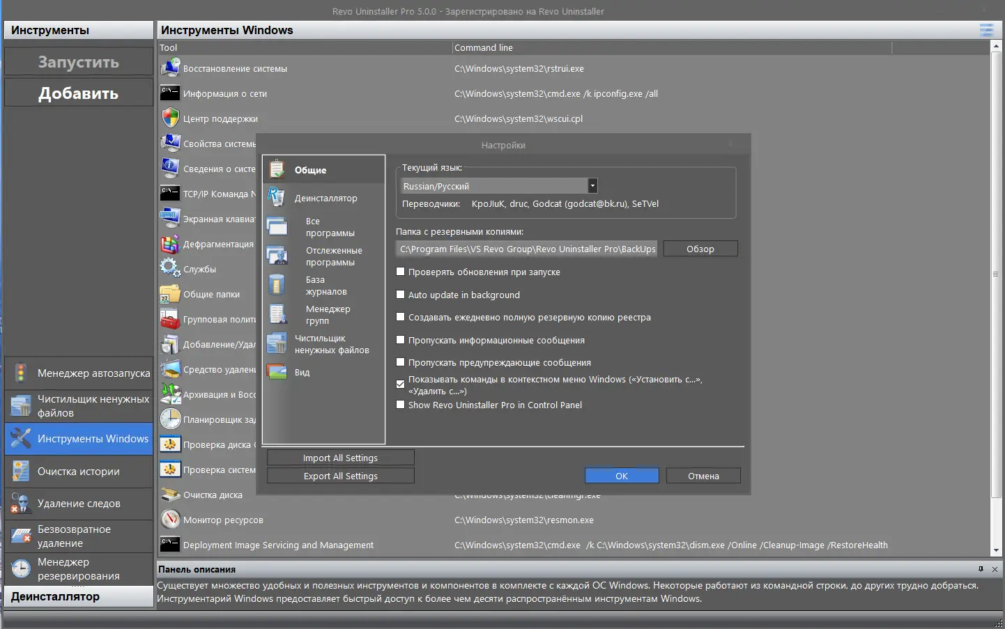The width and height of the screenshot is (1005, 629).
Task: Click the Deployment Image Servicing console icon
Action: [x=170, y=545]
